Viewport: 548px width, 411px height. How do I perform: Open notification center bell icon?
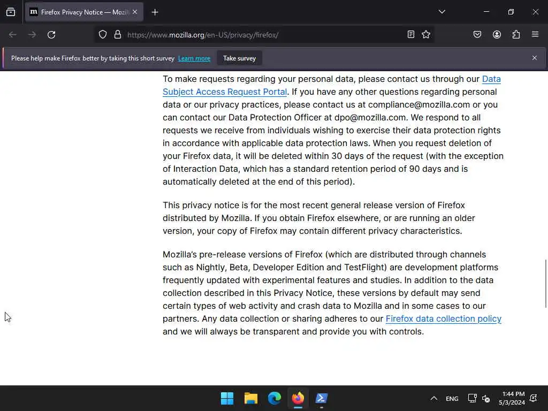pyautogui.click(x=534, y=398)
